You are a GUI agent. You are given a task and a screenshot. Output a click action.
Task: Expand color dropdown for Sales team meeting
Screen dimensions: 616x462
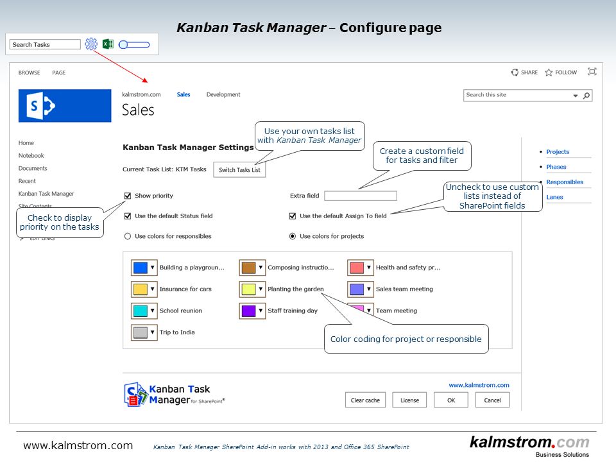(369, 289)
